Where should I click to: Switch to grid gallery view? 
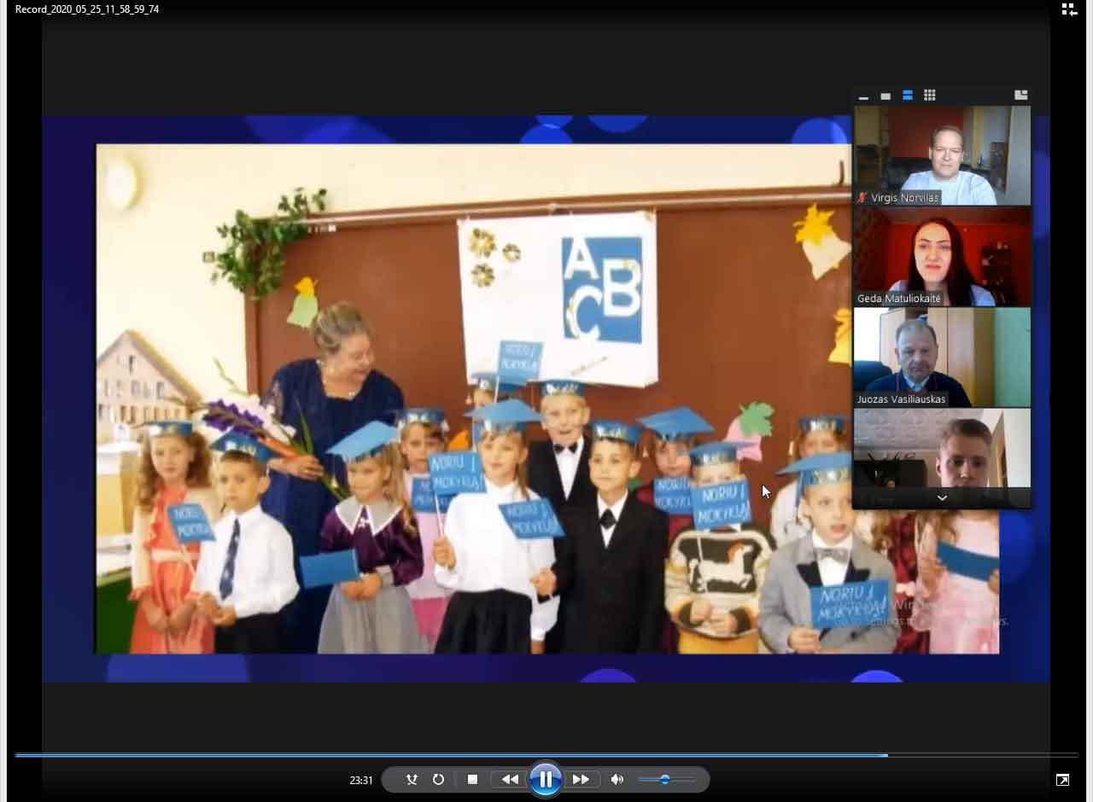click(930, 96)
